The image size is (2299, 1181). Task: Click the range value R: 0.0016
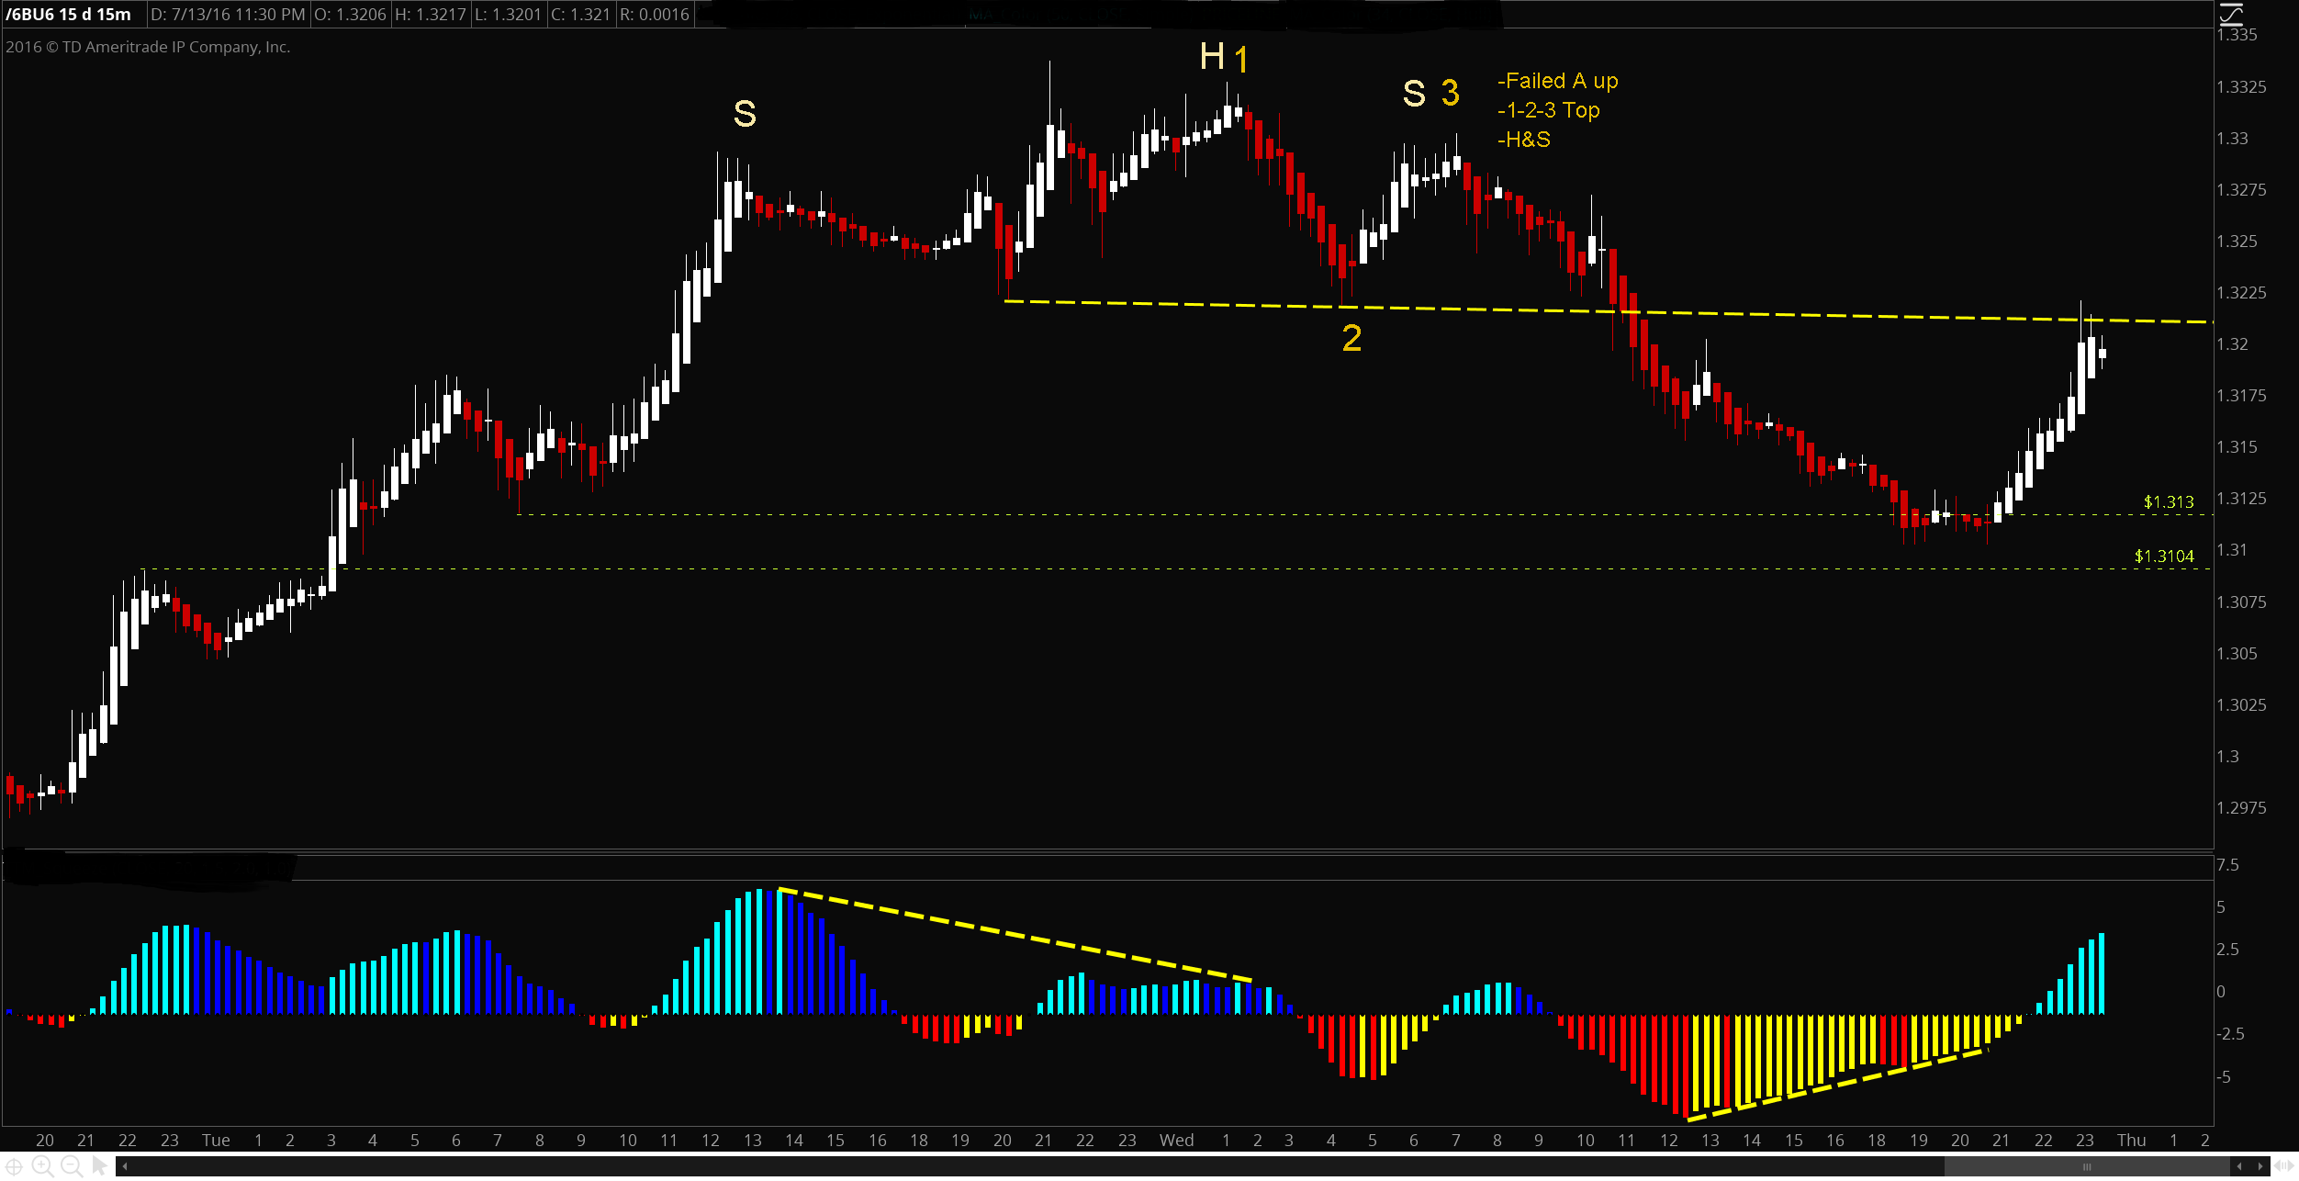(x=654, y=14)
